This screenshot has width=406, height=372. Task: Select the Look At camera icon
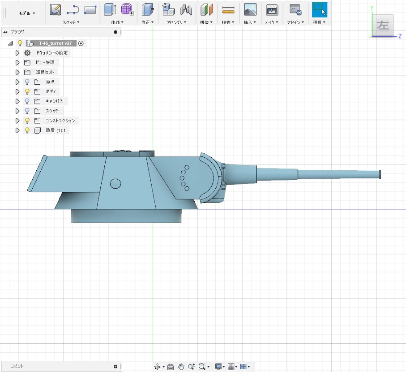pos(171,367)
